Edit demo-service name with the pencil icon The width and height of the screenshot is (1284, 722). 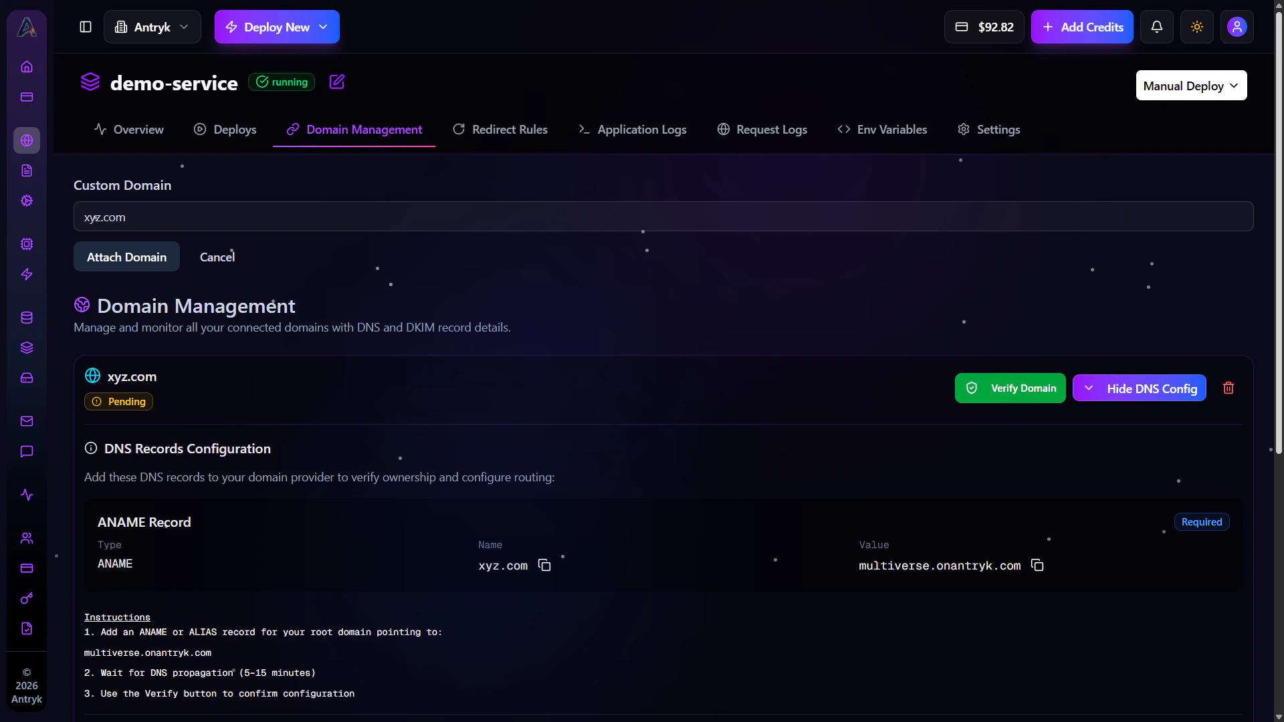pos(337,82)
